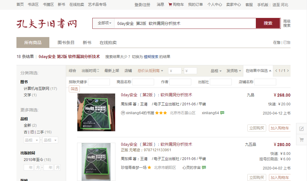Image resolution: width=307 pixels, height=181 pixels.
Task: Go to 艺术品专场 in top navigation
Action: pos(97,5)
